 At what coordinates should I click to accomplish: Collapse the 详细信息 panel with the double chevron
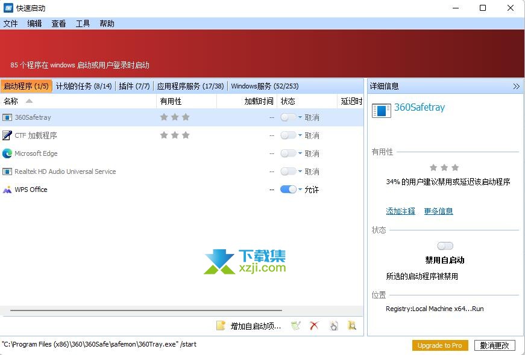click(517, 86)
